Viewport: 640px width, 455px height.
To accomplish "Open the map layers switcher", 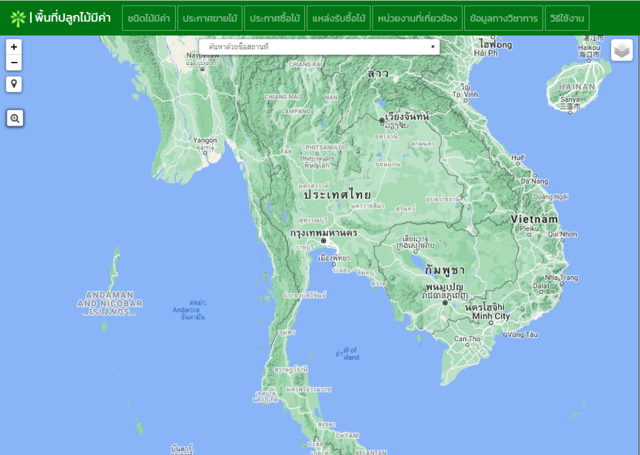I will [621, 50].
